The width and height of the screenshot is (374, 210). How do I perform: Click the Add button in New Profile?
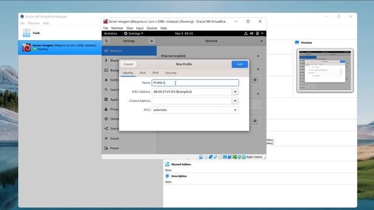point(240,64)
